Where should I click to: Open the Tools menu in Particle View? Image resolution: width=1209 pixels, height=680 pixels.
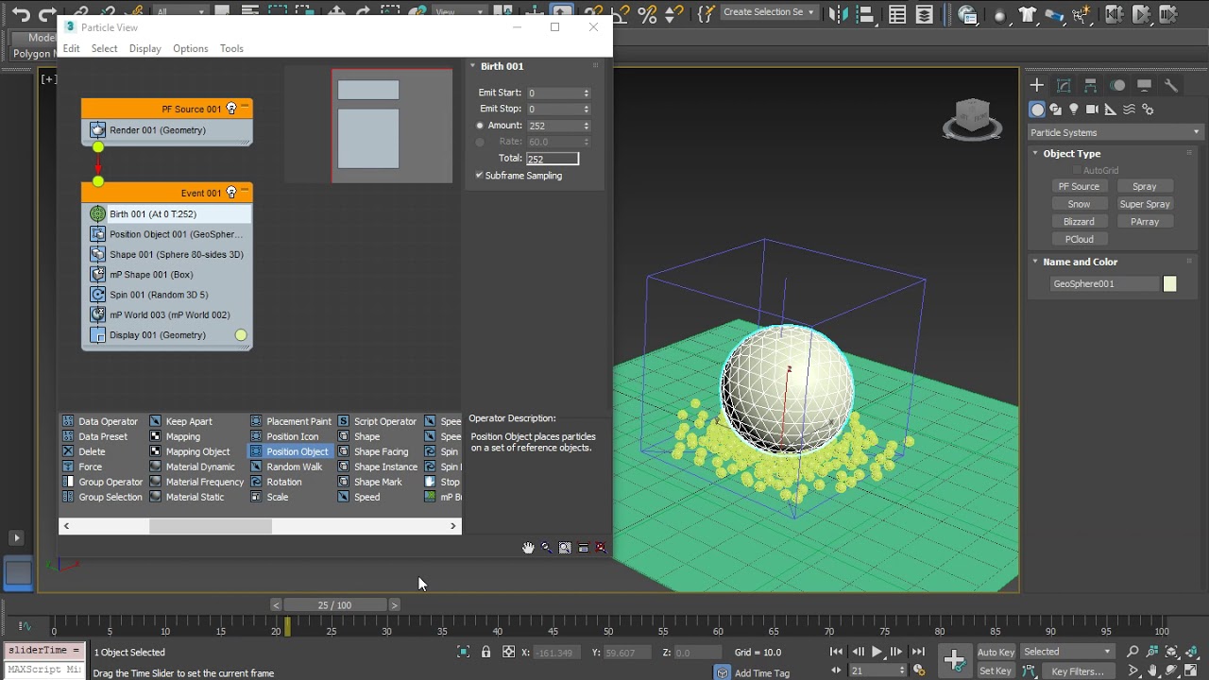click(x=231, y=48)
